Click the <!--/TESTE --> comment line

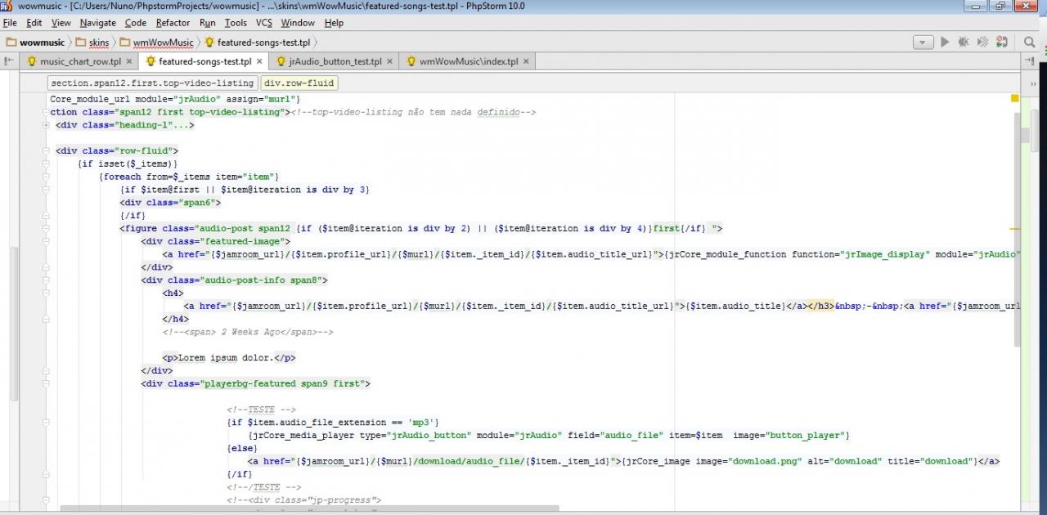coord(263,487)
